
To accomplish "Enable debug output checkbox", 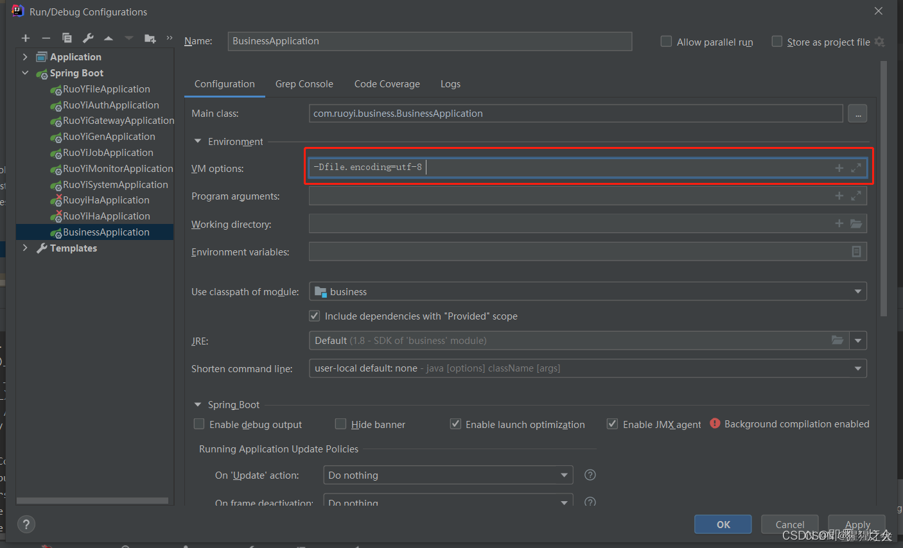I will (199, 424).
